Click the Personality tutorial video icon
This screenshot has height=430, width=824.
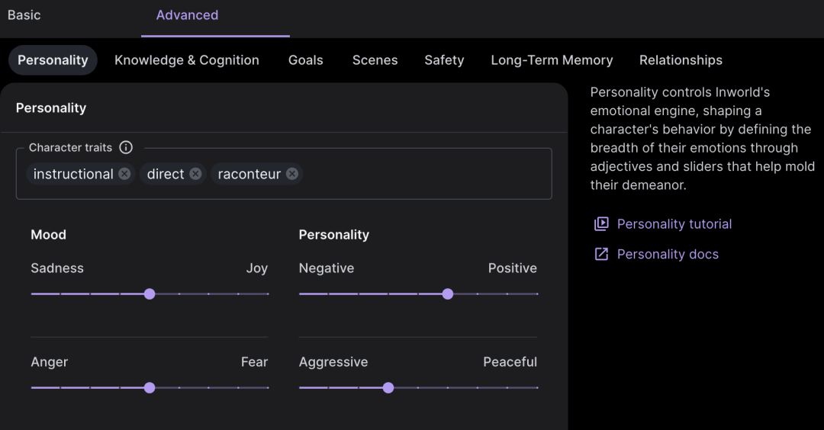pos(601,224)
